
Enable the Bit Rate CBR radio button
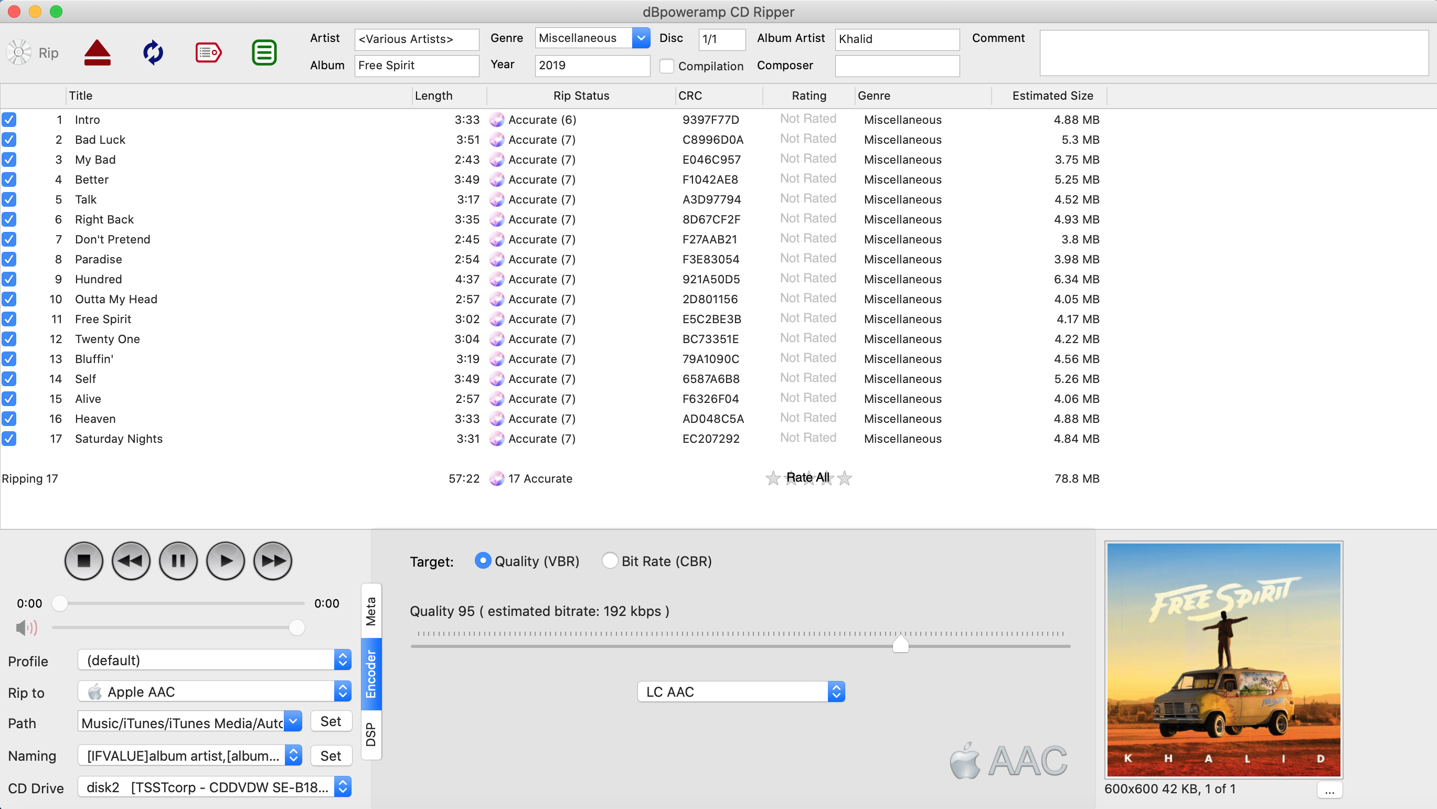click(609, 560)
